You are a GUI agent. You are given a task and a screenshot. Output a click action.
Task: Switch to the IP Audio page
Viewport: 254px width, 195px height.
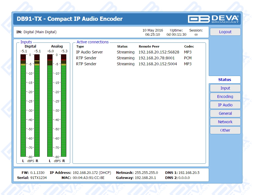[225, 105]
